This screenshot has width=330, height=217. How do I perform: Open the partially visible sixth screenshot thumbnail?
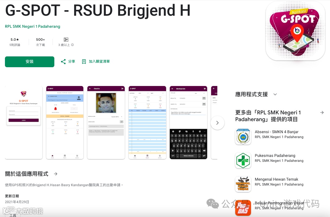pos(214,122)
